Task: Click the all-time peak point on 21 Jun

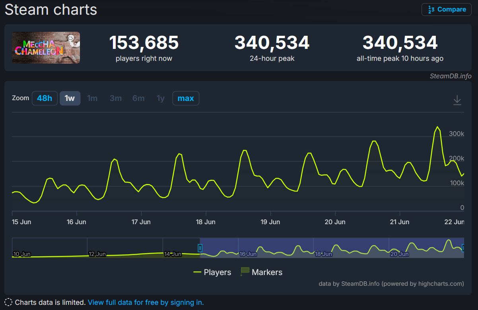Action: (437, 127)
